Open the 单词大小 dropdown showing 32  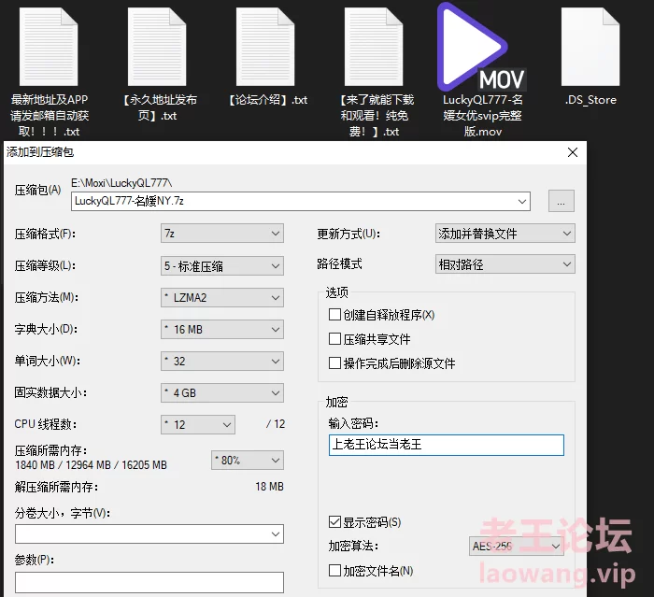click(222, 361)
